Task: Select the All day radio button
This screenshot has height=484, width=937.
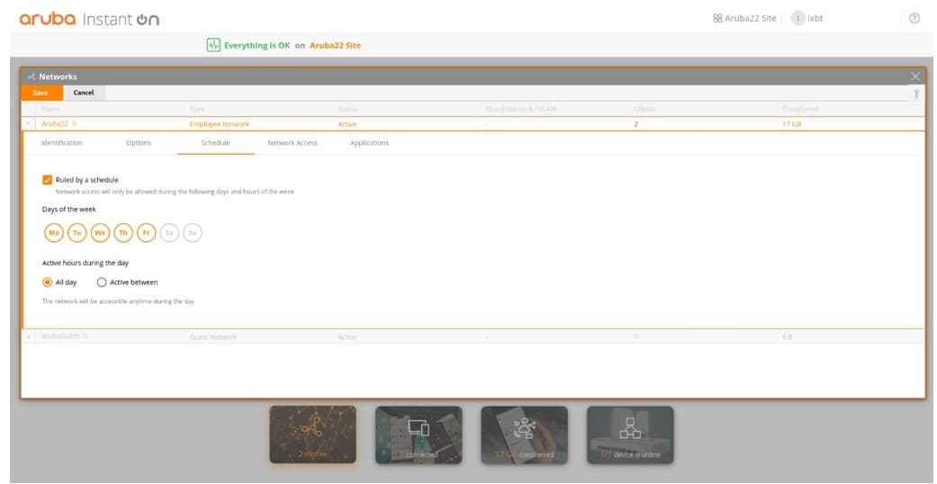Action: (47, 282)
